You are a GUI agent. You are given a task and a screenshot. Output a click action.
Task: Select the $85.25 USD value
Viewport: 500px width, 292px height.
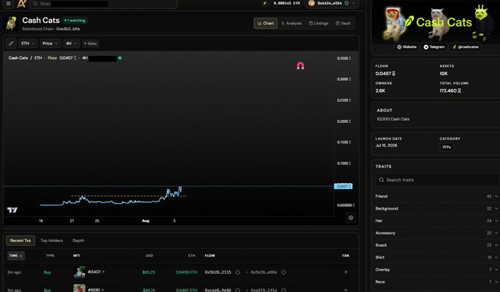coord(149,272)
